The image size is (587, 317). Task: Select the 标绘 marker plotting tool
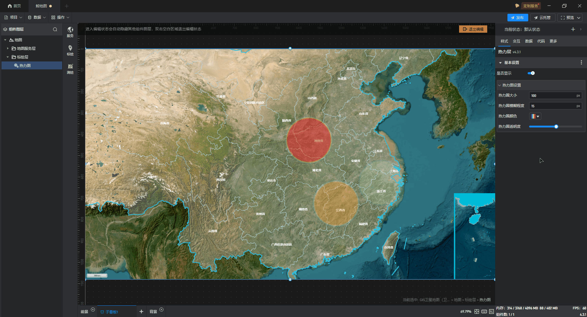pos(70,50)
